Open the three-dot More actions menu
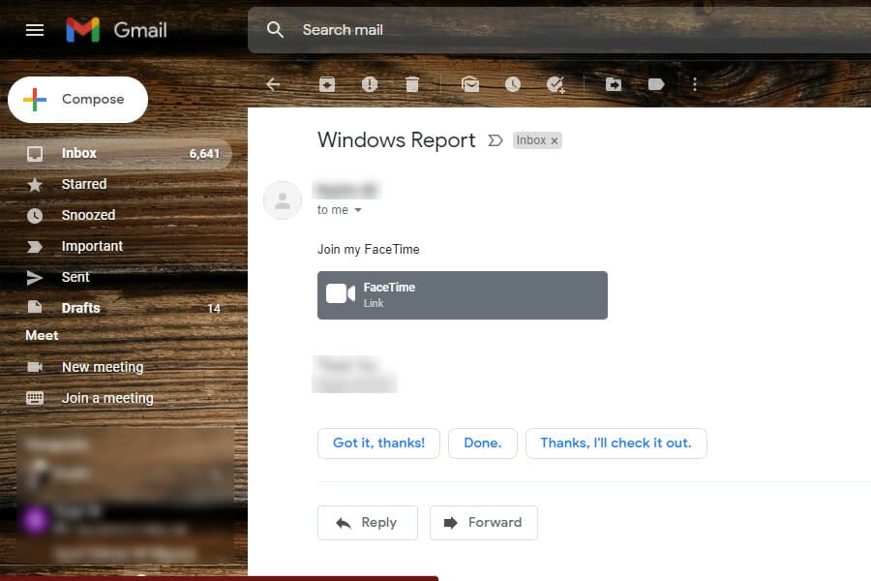 click(695, 84)
